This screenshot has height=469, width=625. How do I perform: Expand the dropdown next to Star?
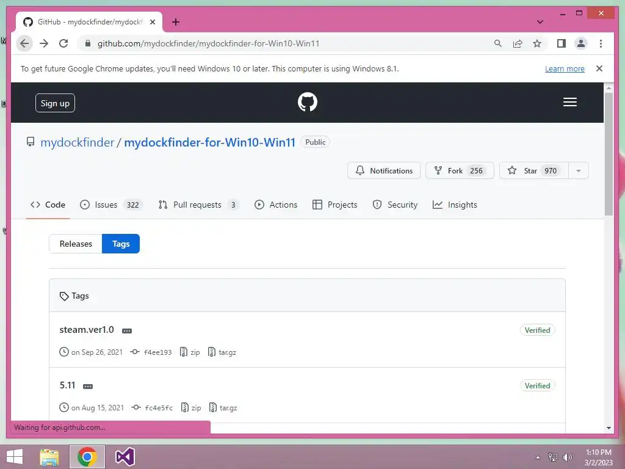pos(579,171)
